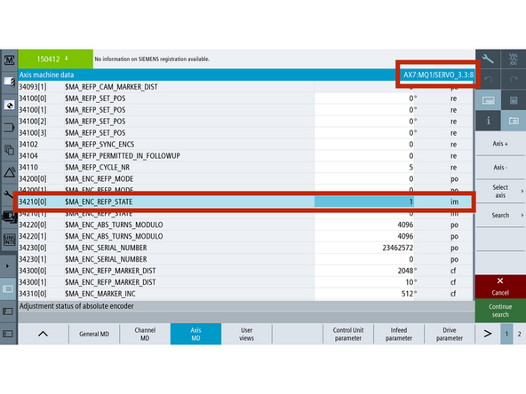Expand the left sidebar arrow
The height and width of the screenshot is (394, 526).
coord(8,266)
